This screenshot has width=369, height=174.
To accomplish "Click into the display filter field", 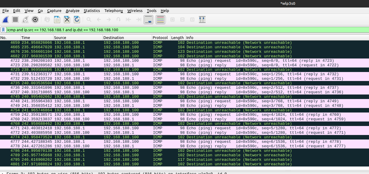I will tap(180, 30).
